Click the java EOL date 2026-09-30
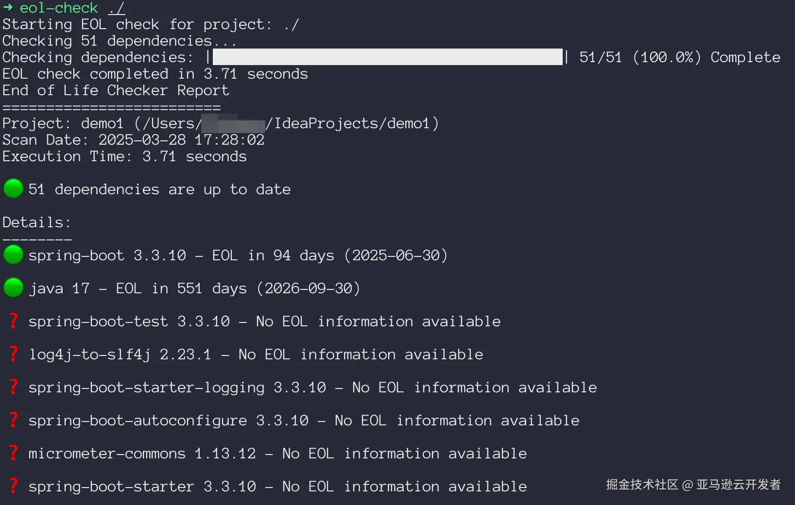Screen dimensions: 795x505 click(x=309, y=288)
